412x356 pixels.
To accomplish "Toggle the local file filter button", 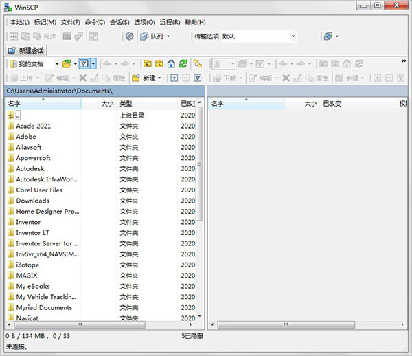I will 84,64.
